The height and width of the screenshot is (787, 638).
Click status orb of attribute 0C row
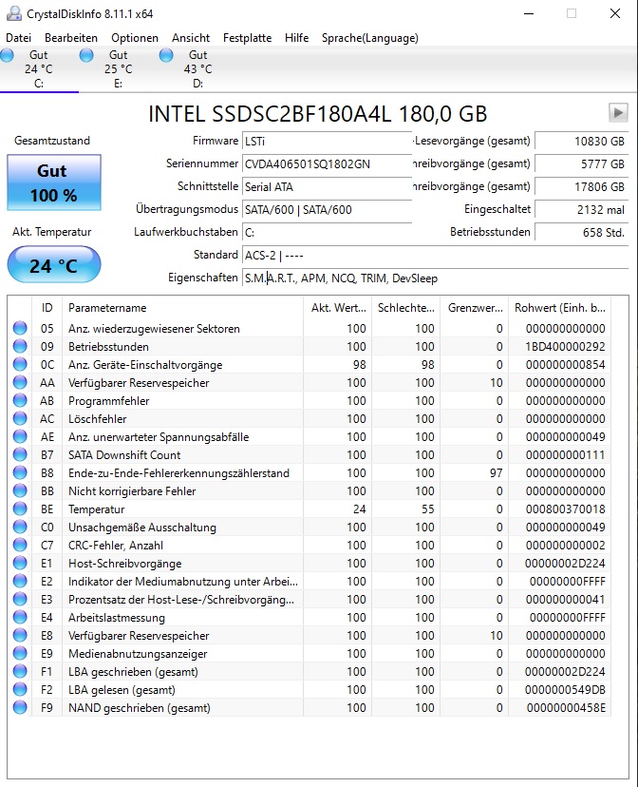[x=20, y=364]
